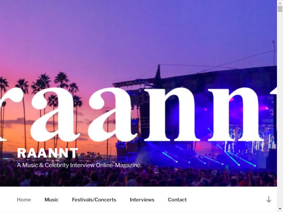Screen dimensions: 283x212
Task: Click the bold RAANNT site title
Action: click(48, 153)
